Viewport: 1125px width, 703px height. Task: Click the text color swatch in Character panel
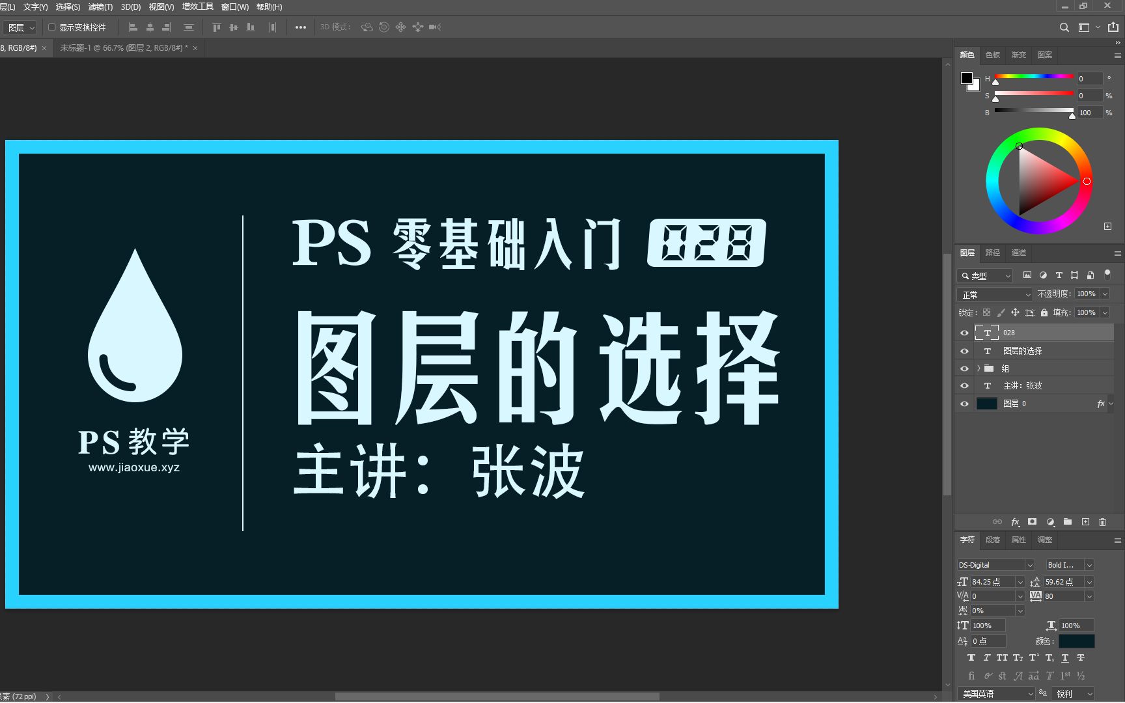pos(1076,641)
